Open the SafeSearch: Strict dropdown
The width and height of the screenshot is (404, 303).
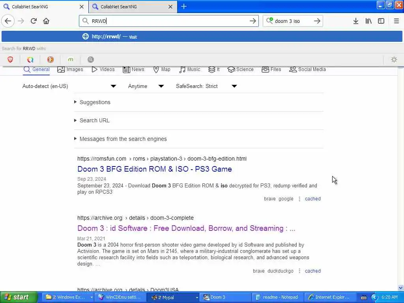(206, 86)
